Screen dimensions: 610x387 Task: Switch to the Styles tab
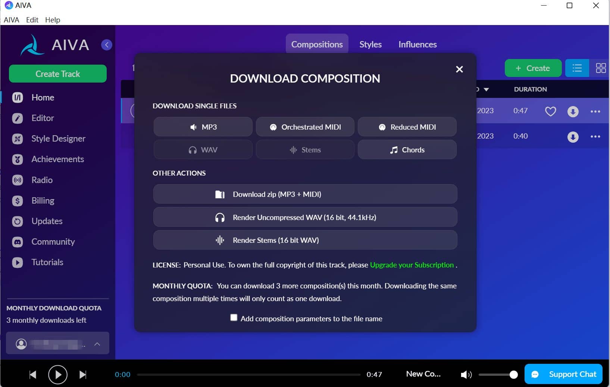click(370, 44)
